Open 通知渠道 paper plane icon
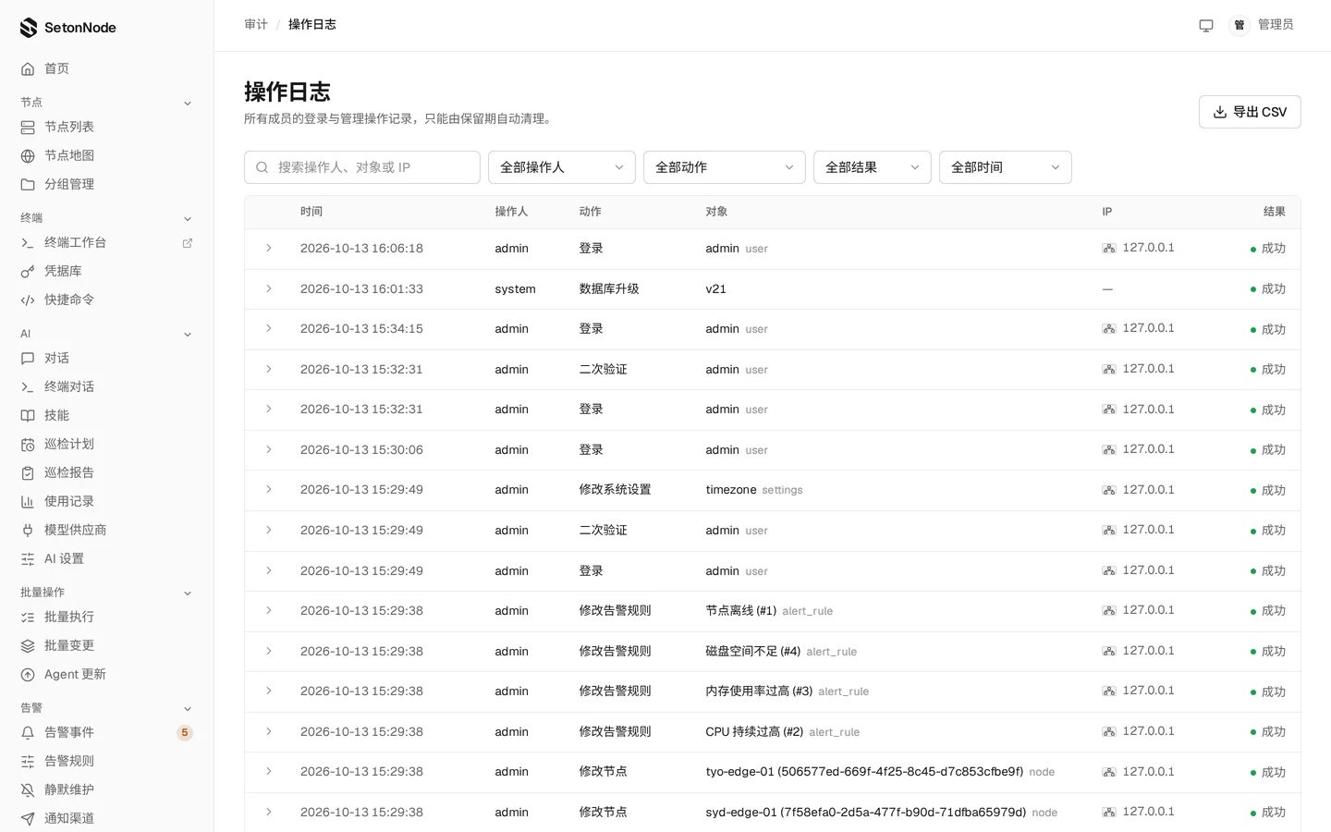This screenshot has height=832, width=1331. click(28, 818)
